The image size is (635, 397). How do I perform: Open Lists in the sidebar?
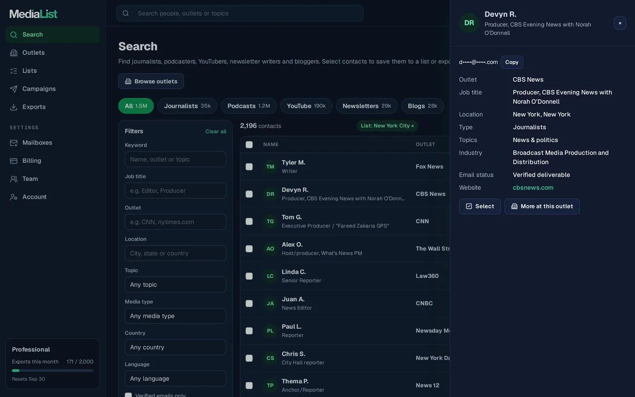coord(52,71)
